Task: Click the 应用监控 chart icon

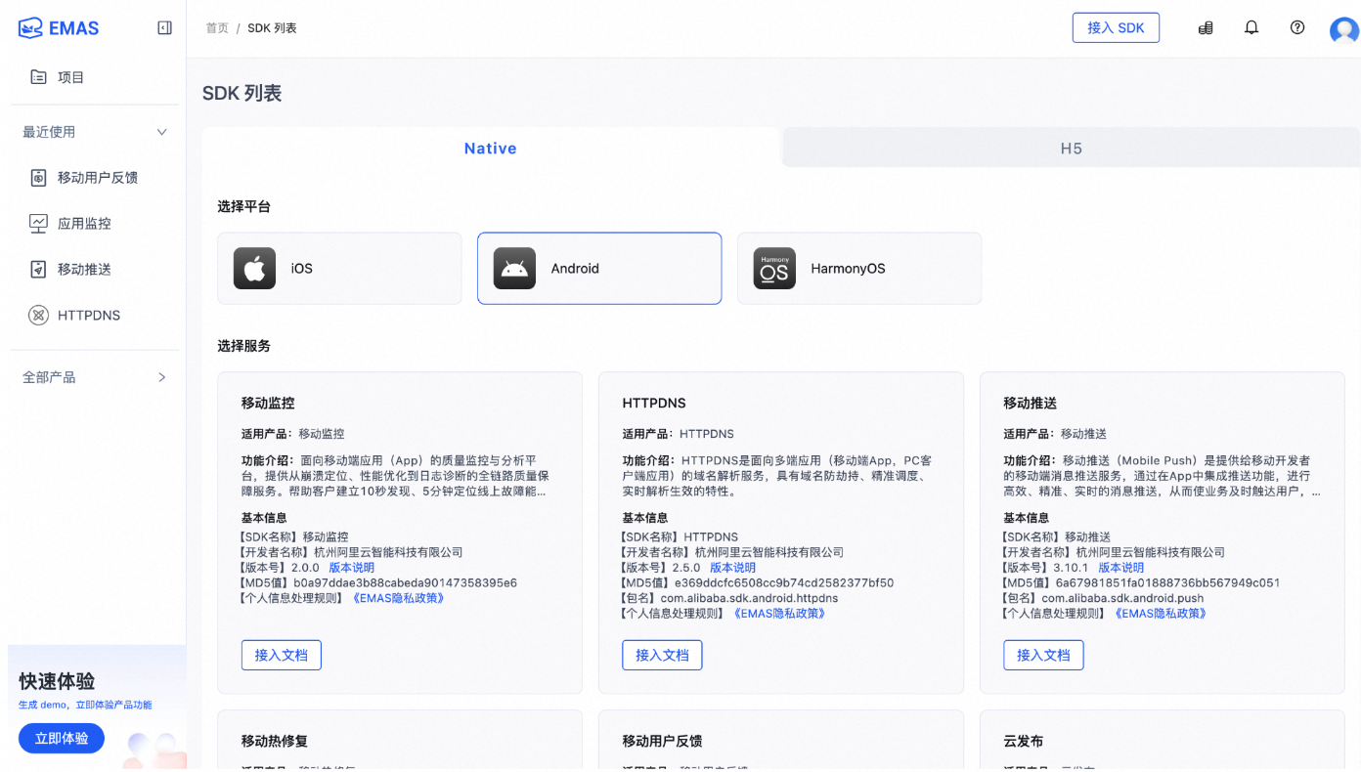Action: coord(38,223)
